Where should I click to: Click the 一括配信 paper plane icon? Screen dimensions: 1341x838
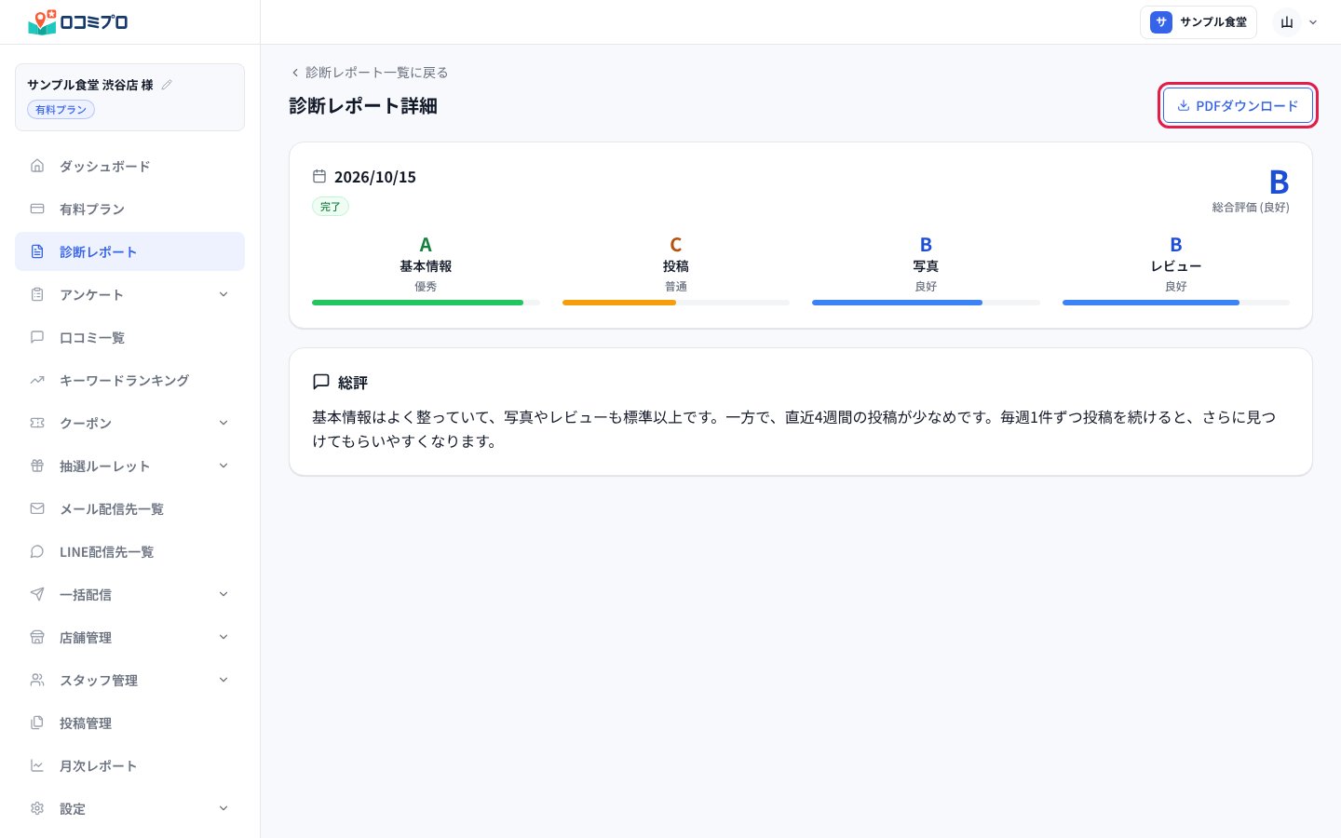(x=37, y=594)
